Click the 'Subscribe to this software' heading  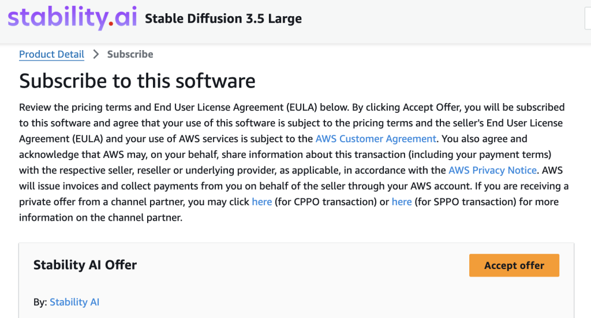[137, 81]
